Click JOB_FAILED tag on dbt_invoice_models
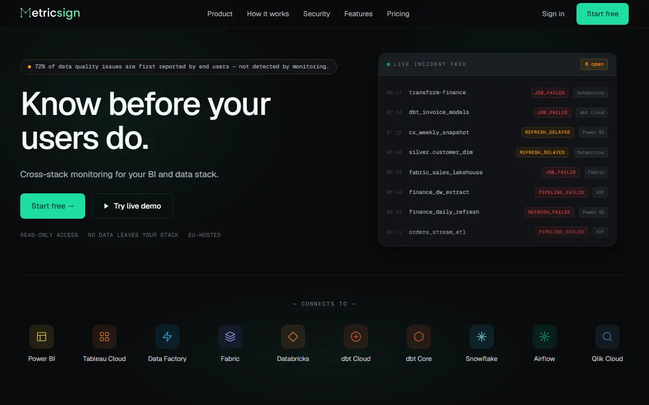Image resolution: width=649 pixels, height=405 pixels. point(552,112)
